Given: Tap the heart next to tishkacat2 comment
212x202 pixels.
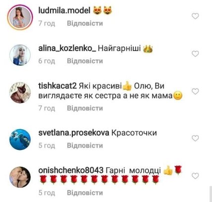Looking at the screenshot, I should [x=195, y=91].
